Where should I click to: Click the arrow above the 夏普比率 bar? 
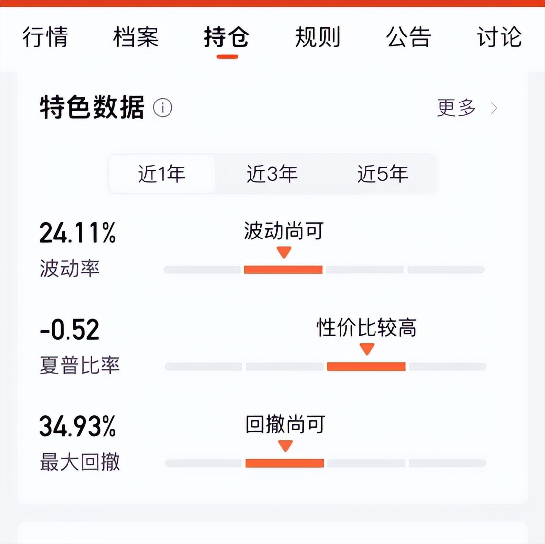[367, 350]
